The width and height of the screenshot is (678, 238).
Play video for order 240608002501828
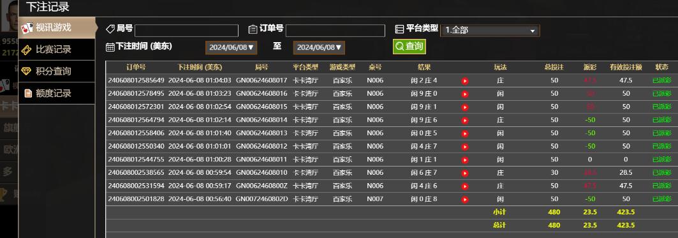click(x=465, y=200)
